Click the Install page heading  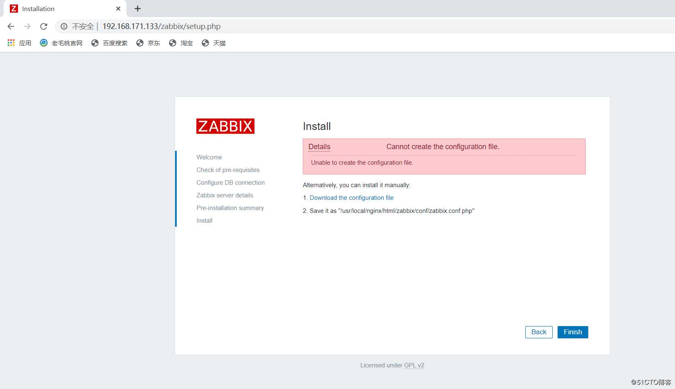coord(317,126)
